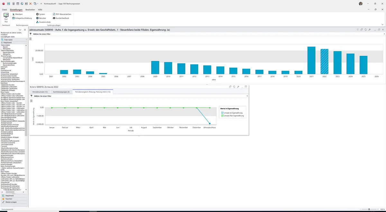The height and width of the screenshot is (212, 386).
Task: Select the Einstellungen ribbon tab
Action: 16,10
